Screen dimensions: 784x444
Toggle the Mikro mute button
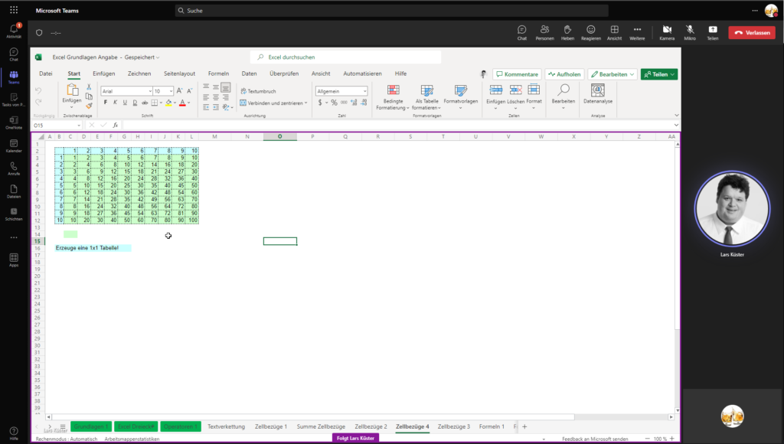click(690, 32)
